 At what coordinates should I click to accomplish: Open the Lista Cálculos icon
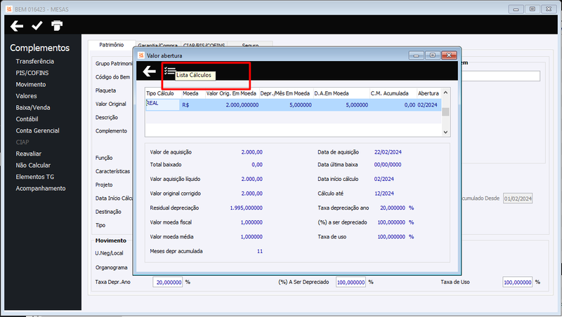(x=169, y=71)
